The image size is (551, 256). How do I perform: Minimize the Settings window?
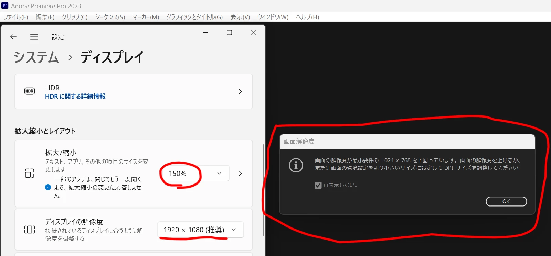[x=206, y=33]
